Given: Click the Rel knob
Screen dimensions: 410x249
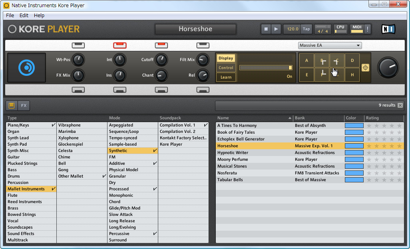Looking at the screenshot, I should pos(203,75).
